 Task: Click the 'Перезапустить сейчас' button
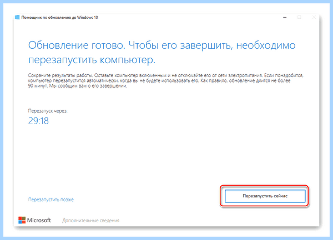tap(265, 196)
